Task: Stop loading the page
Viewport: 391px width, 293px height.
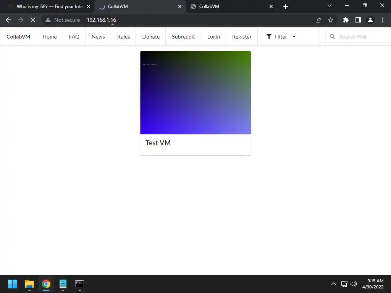Action: (x=33, y=20)
